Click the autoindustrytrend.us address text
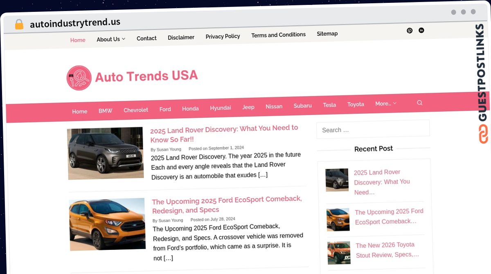This screenshot has width=491, height=274. click(75, 23)
